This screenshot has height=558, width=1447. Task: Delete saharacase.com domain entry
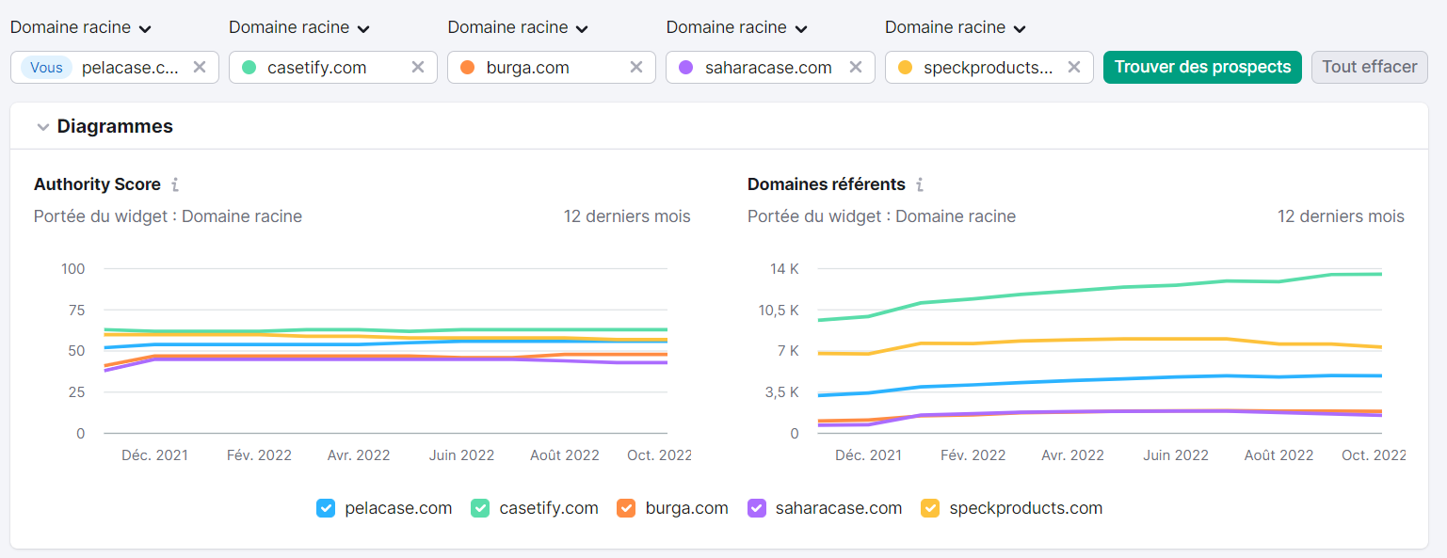[x=855, y=67]
